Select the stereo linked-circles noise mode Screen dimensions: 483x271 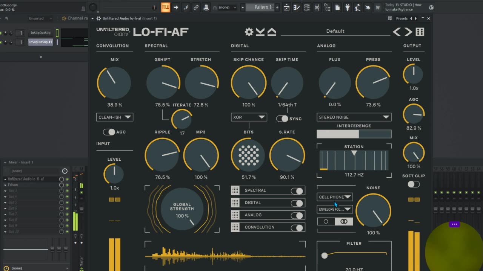(344, 222)
